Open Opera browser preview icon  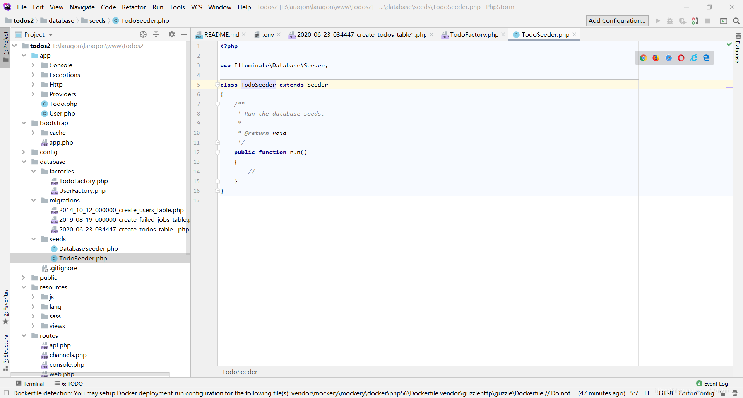click(681, 58)
